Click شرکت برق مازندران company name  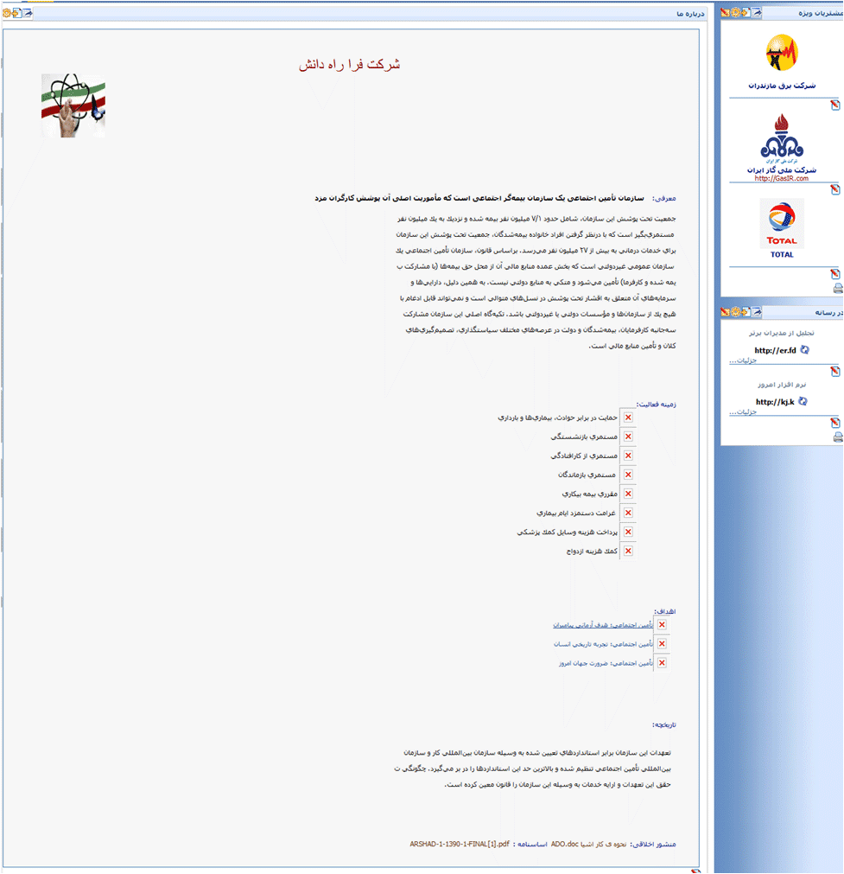point(782,86)
